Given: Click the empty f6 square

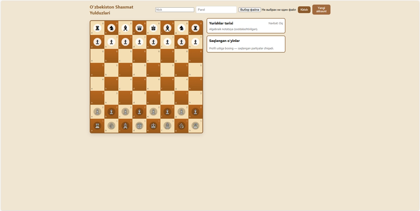Looking at the screenshot, I should coord(167,56).
